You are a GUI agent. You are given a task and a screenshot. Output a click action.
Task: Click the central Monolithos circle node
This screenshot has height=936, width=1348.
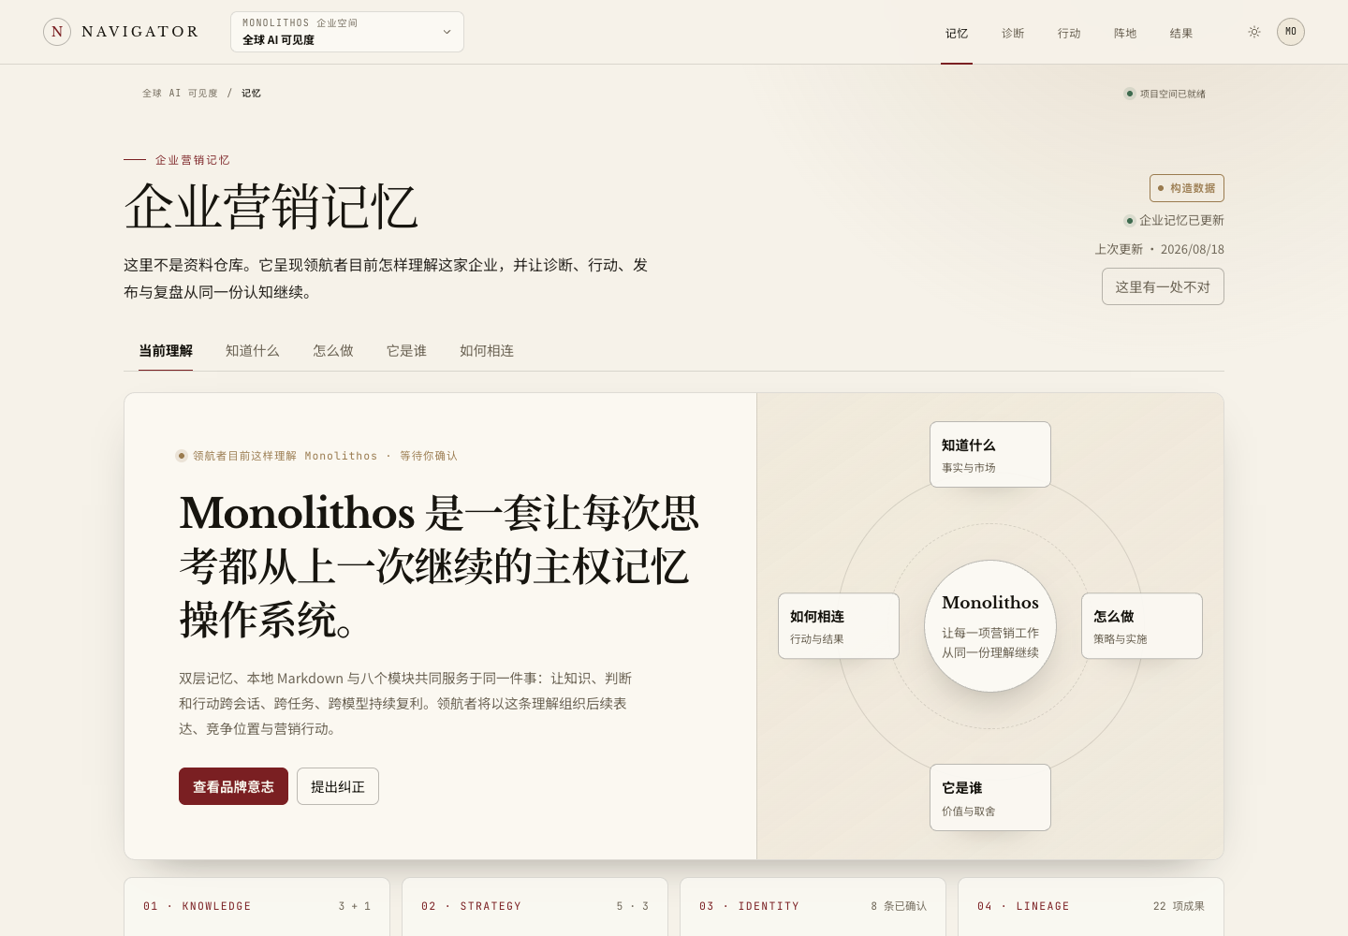pyautogui.click(x=990, y=626)
